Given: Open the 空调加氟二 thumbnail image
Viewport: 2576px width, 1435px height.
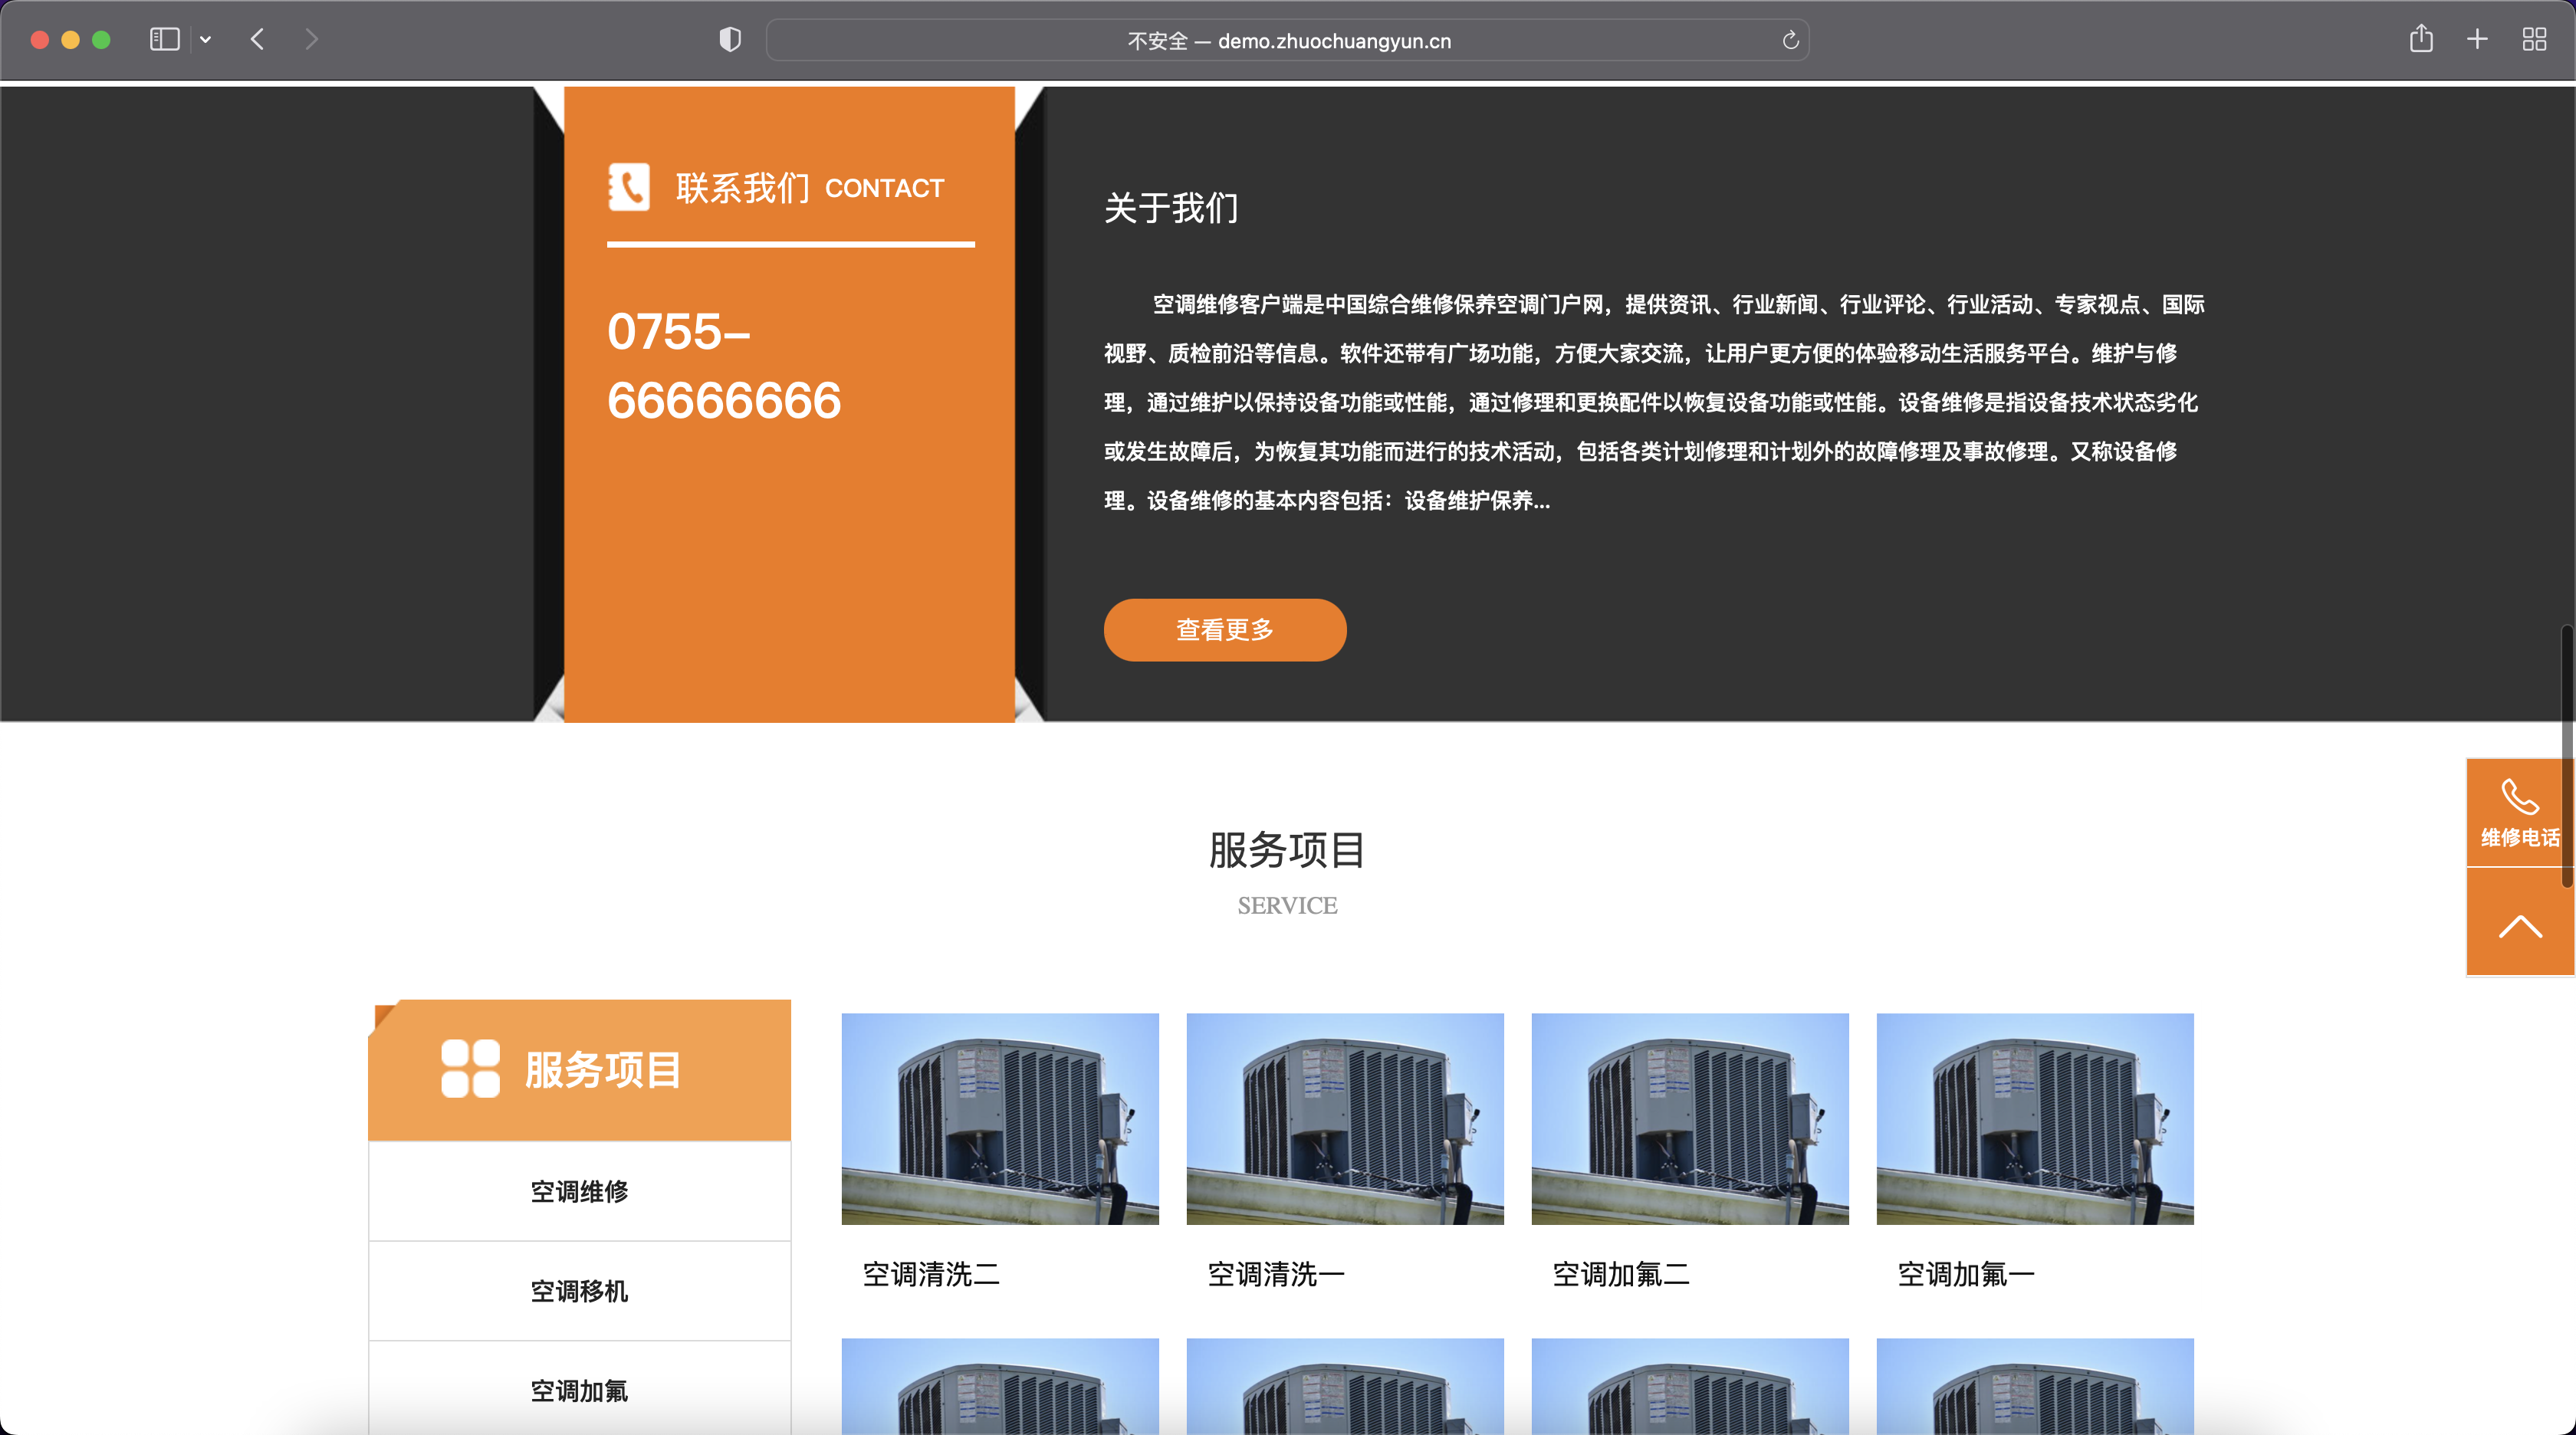Looking at the screenshot, I should (1690, 1119).
